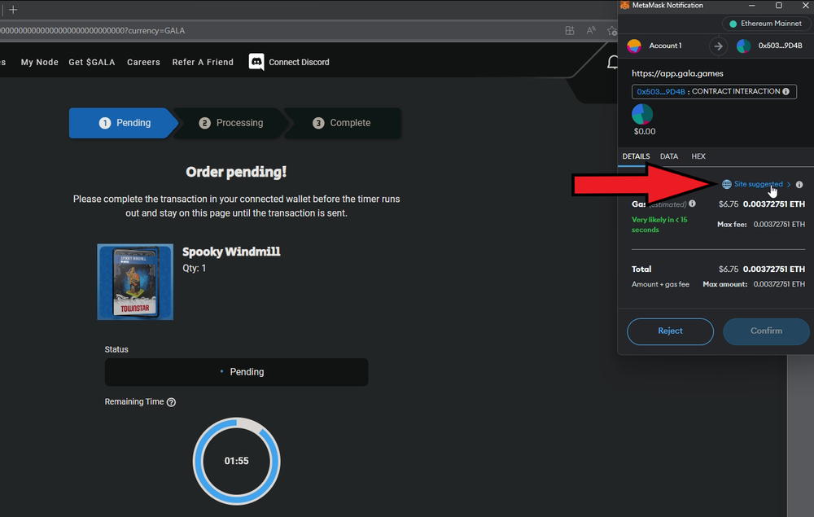Click the browser address bar URL
This screenshot has width=814, height=517.
tap(93, 31)
